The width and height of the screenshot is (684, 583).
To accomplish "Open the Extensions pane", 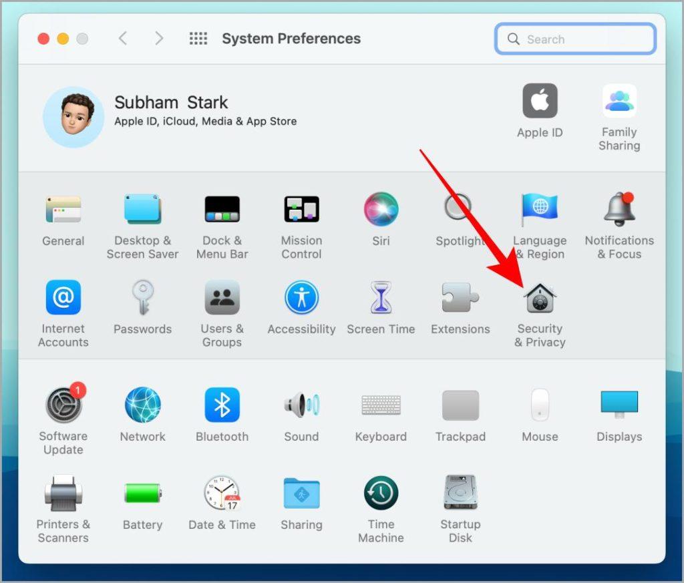I will 460,297.
